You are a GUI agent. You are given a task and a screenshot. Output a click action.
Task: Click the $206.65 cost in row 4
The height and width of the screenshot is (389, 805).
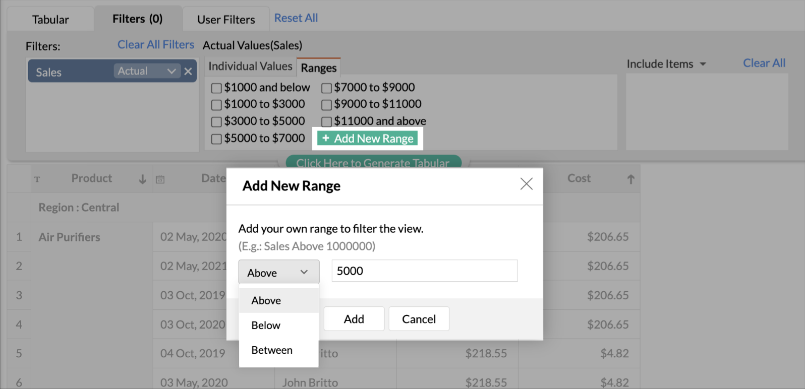click(608, 325)
